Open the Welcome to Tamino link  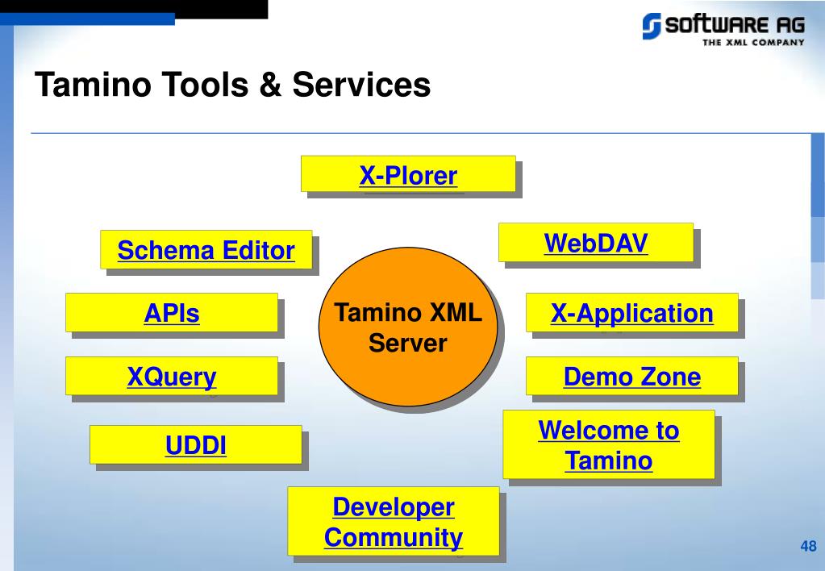[x=609, y=445]
